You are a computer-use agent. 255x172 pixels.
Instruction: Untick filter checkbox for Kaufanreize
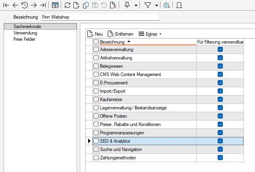(220, 99)
